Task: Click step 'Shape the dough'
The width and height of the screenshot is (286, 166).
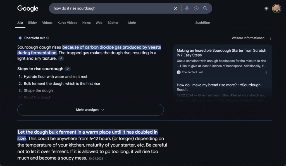Action: pyautogui.click(x=38, y=91)
